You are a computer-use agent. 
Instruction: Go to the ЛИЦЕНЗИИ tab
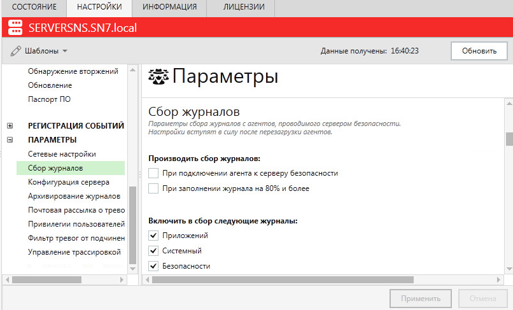(x=244, y=7)
